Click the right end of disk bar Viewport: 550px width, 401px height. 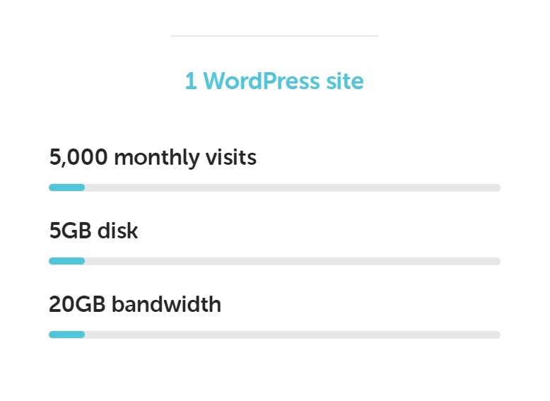click(497, 261)
